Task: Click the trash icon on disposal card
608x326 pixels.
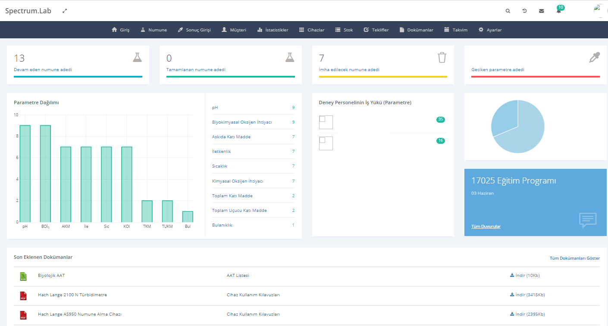Action: pos(442,58)
